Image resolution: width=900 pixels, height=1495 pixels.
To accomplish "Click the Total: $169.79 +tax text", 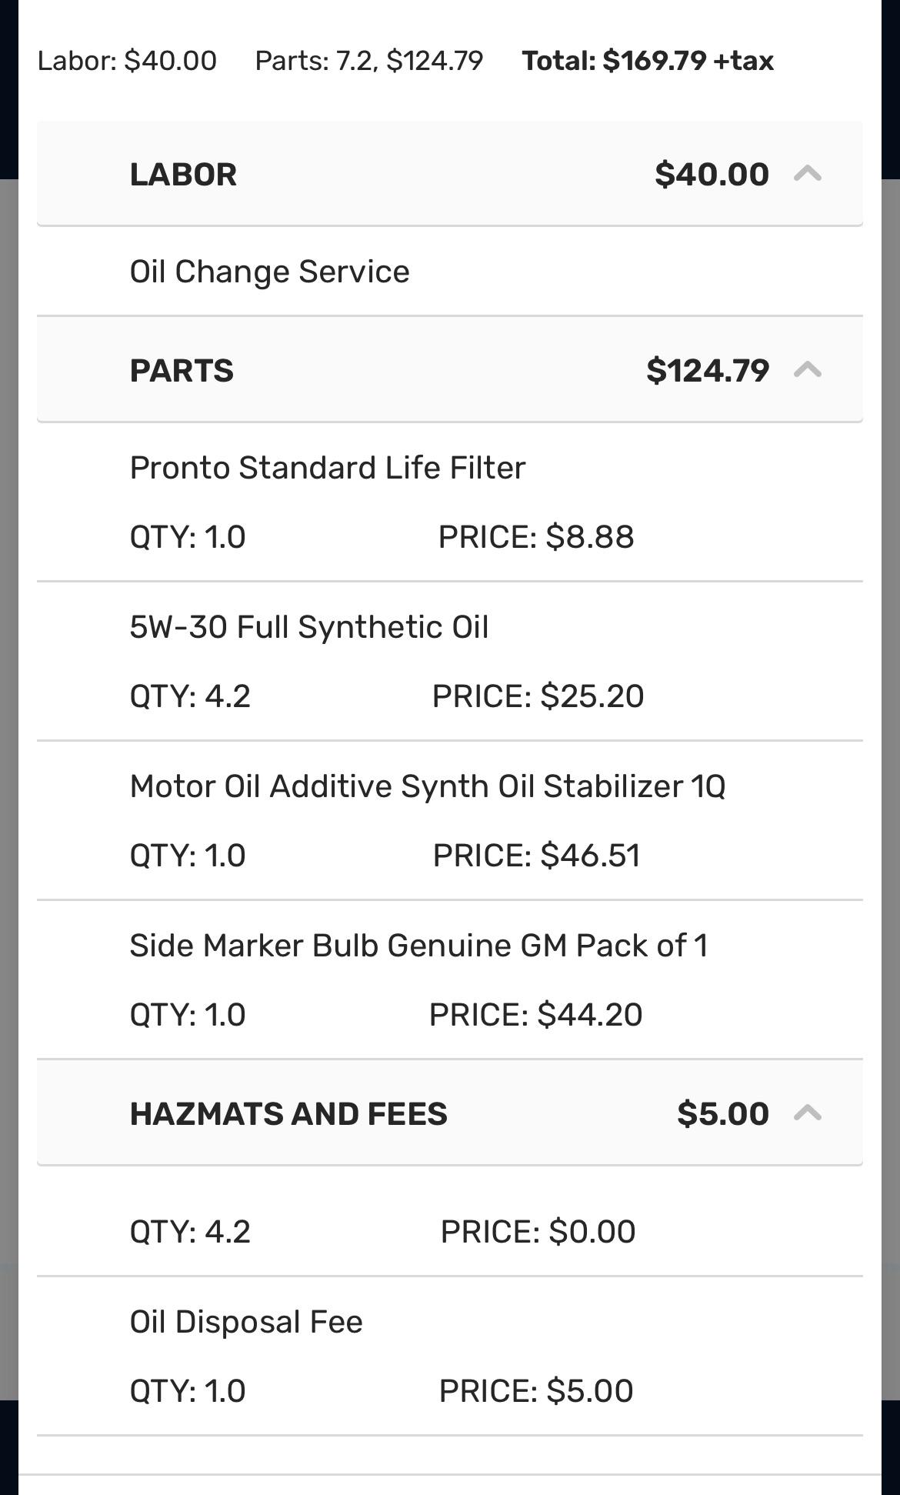I will click(647, 61).
